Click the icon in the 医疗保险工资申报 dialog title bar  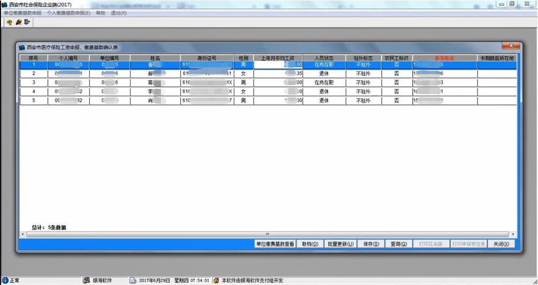(22, 48)
